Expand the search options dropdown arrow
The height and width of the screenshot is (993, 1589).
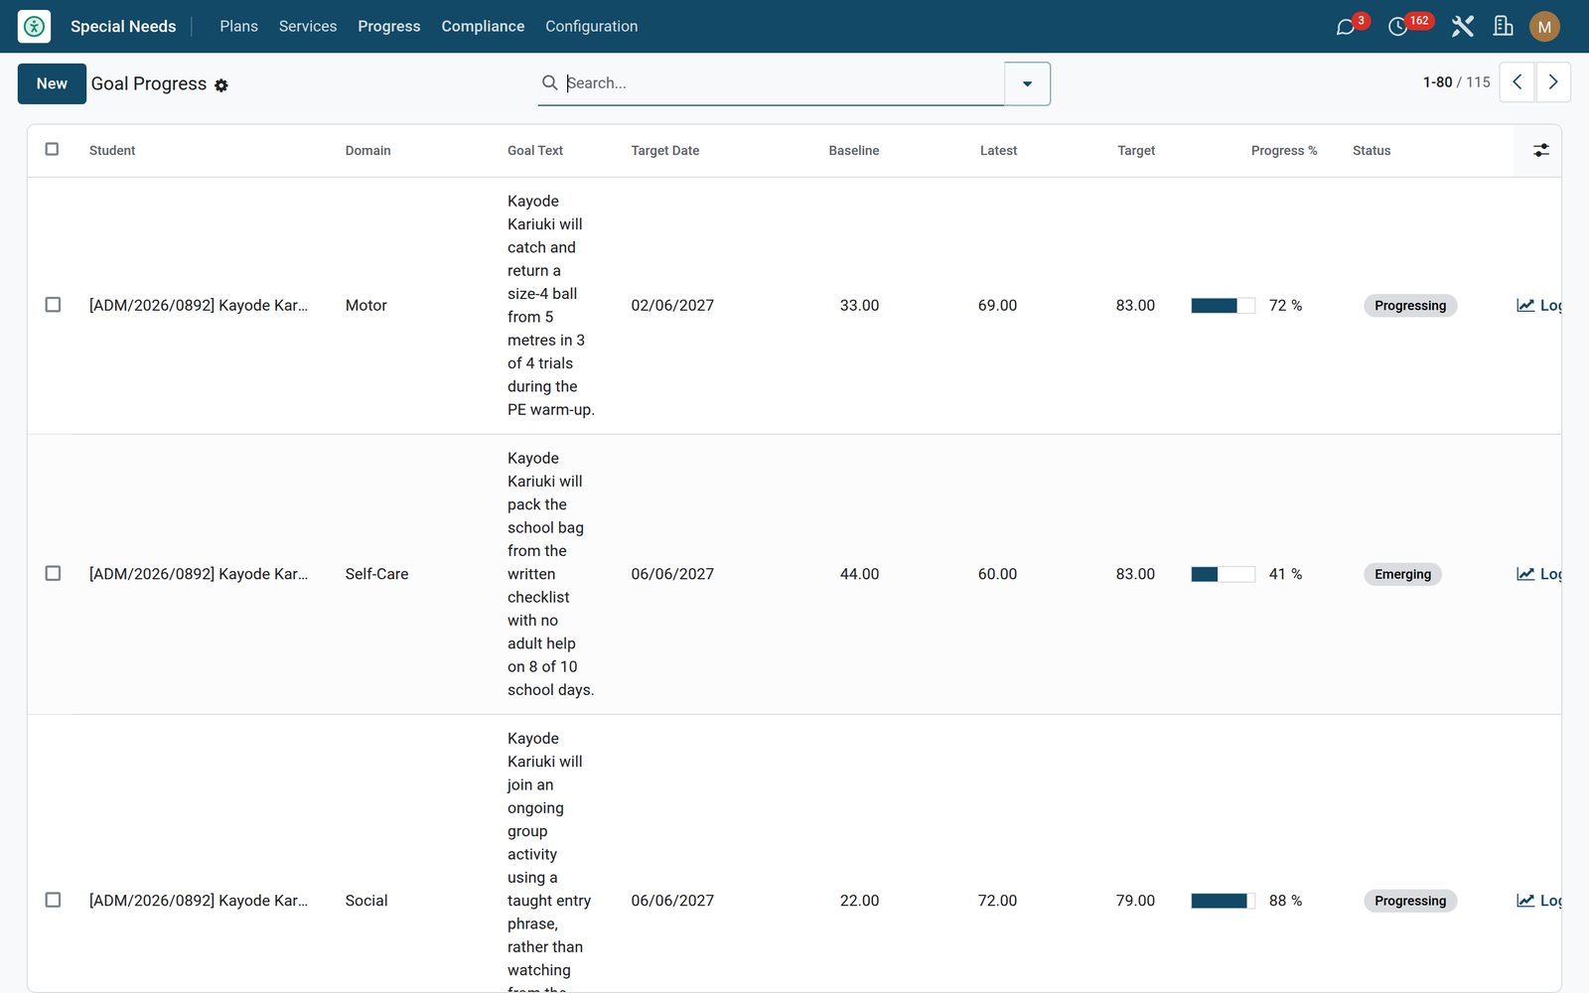coord(1027,83)
